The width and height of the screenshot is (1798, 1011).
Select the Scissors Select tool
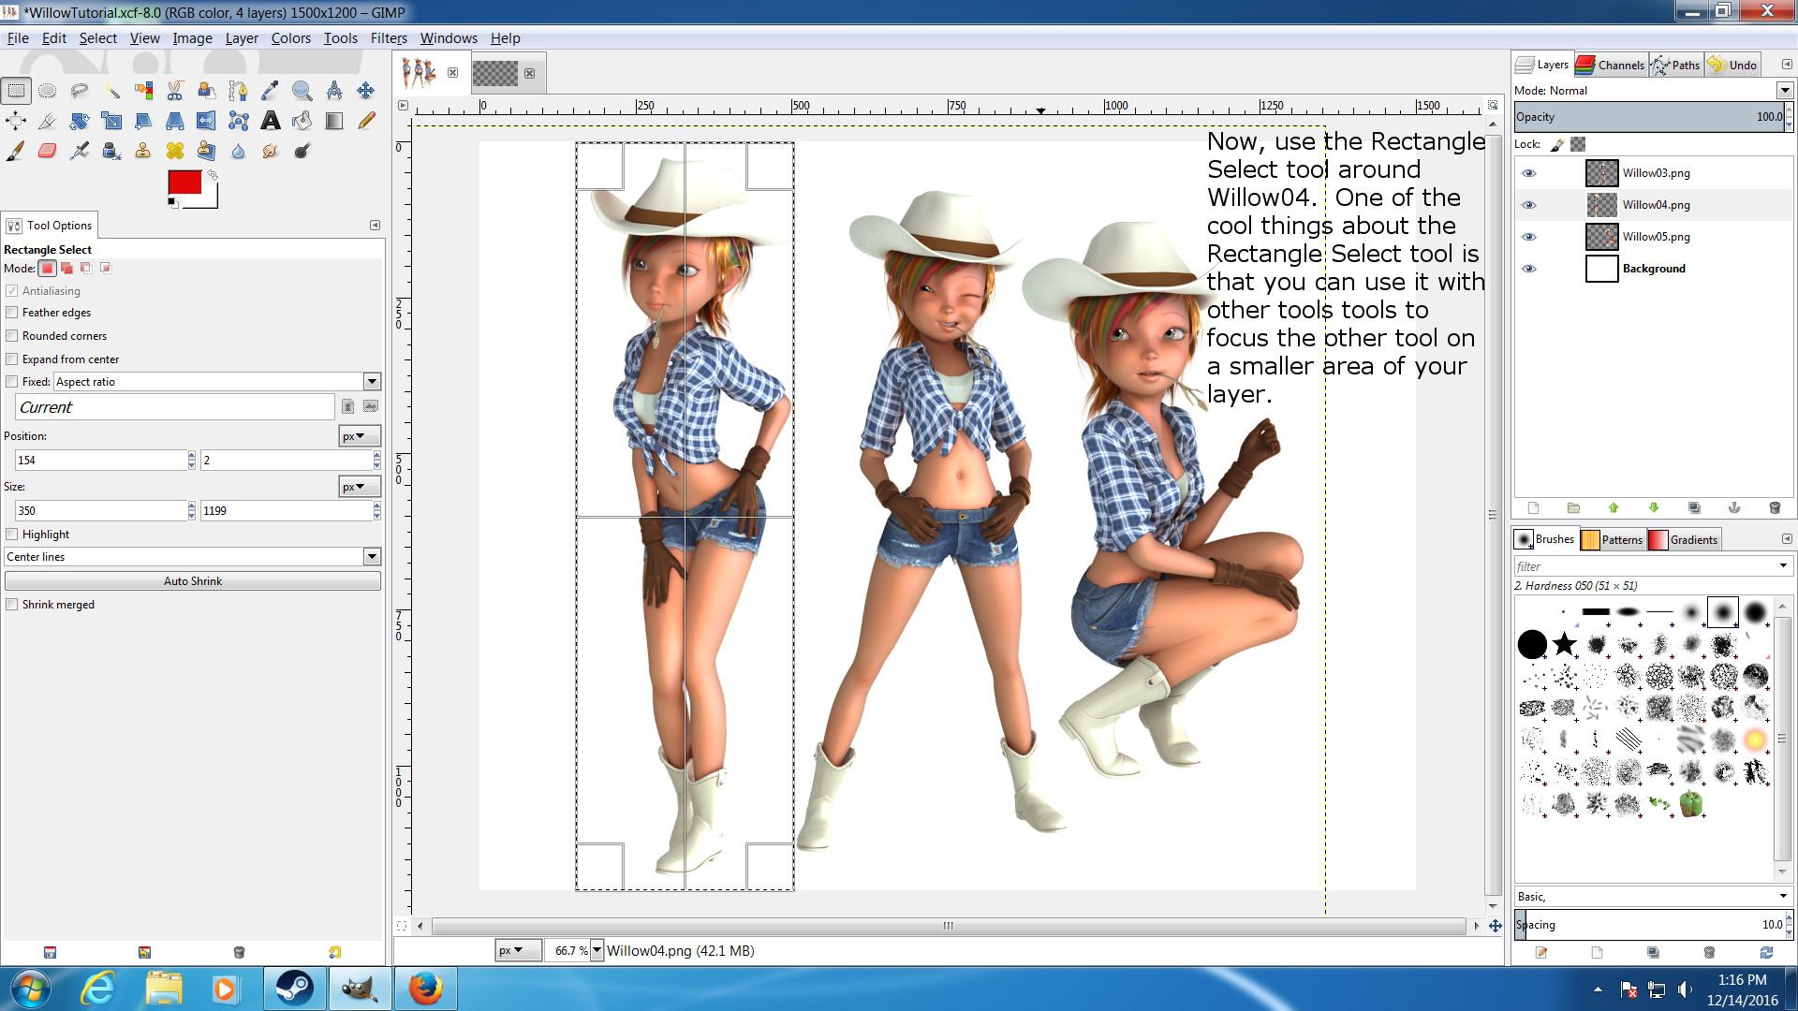point(175,91)
